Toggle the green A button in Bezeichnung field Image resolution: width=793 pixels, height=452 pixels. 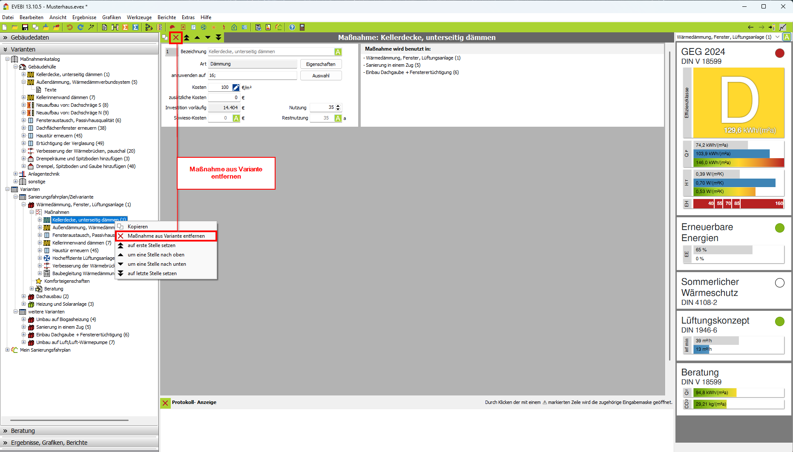[x=338, y=52]
